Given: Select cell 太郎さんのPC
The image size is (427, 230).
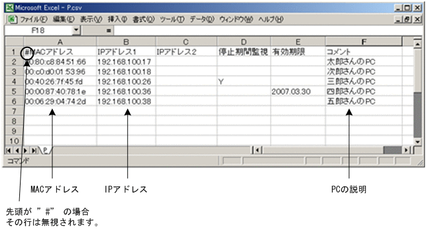Looking at the screenshot, I should pos(364,62).
